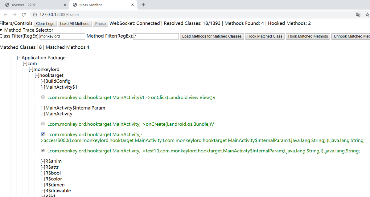
Task: Collapse the Application Package tree node
Action: pos(19,58)
